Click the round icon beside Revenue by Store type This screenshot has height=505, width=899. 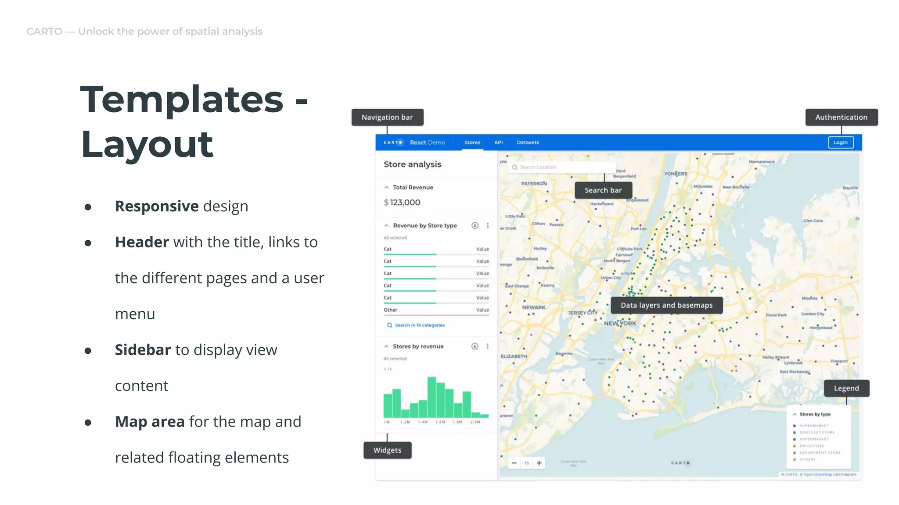475,225
